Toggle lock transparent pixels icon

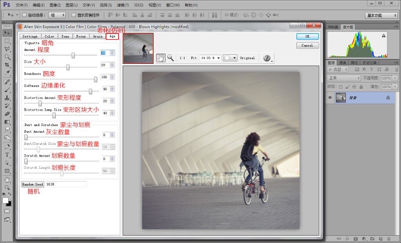(x=341, y=87)
